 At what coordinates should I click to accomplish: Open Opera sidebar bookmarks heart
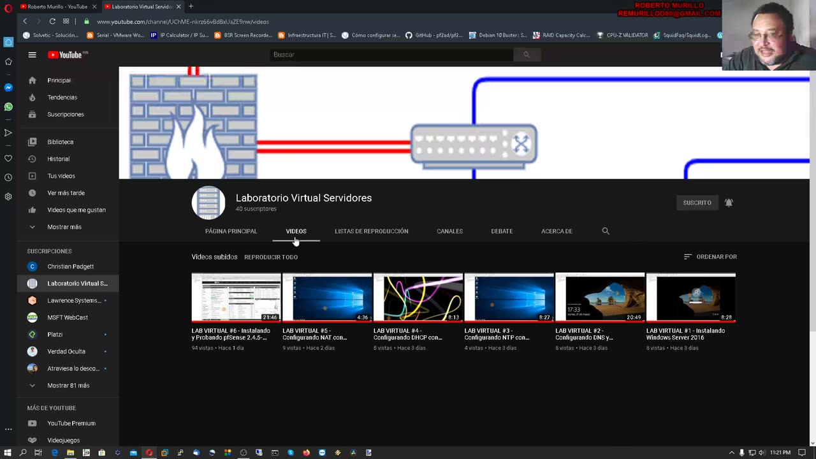coord(8,158)
